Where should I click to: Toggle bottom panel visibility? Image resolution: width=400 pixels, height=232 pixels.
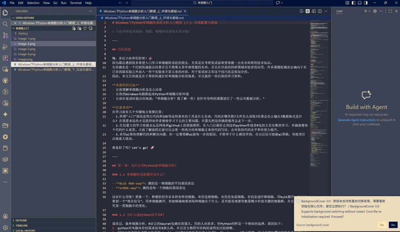pyautogui.click(x=360, y=3)
